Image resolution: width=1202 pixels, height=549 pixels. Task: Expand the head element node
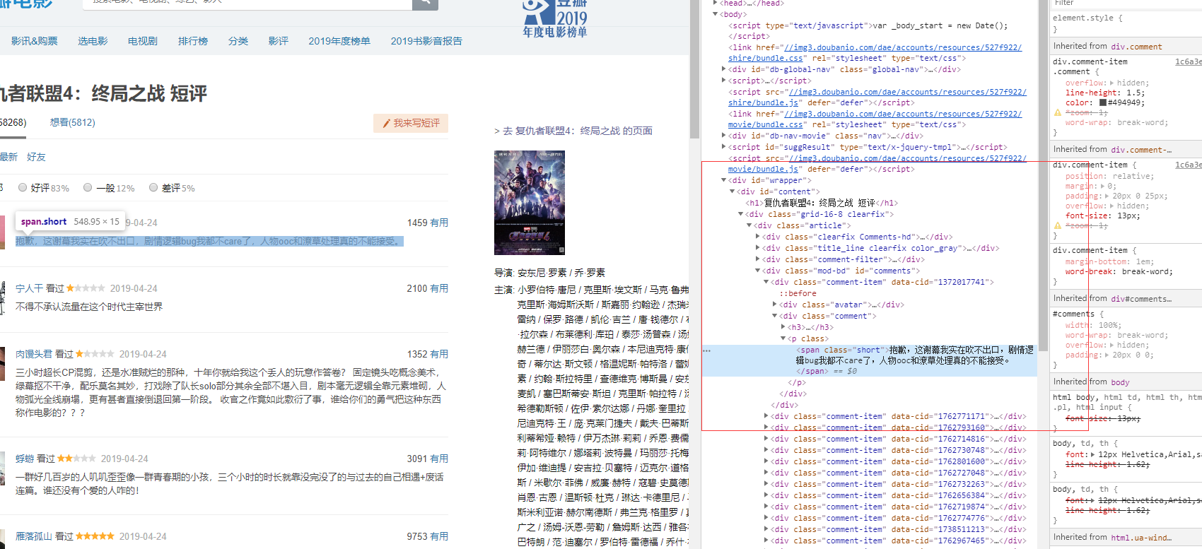pos(716,4)
